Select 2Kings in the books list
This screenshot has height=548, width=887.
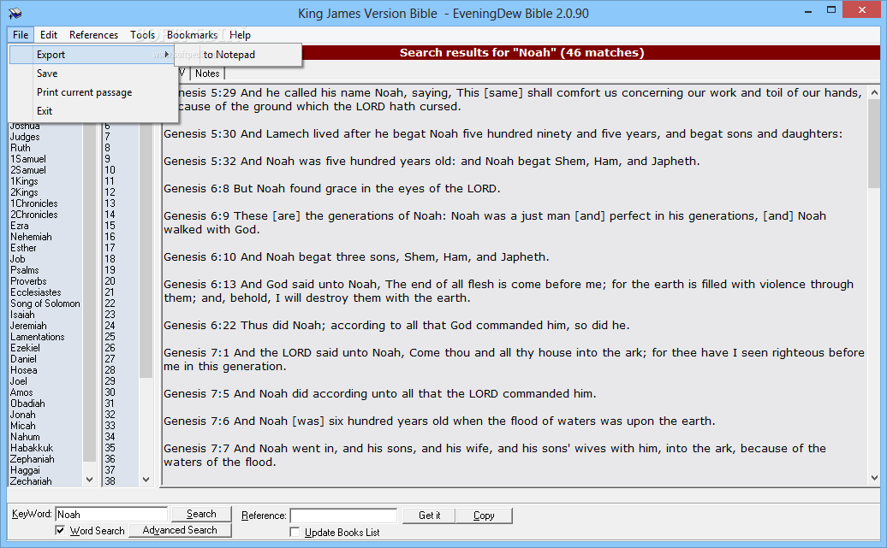[24, 192]
